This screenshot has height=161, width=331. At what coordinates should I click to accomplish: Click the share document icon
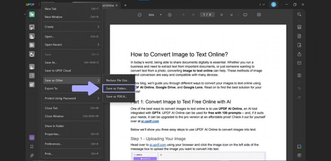299,54
